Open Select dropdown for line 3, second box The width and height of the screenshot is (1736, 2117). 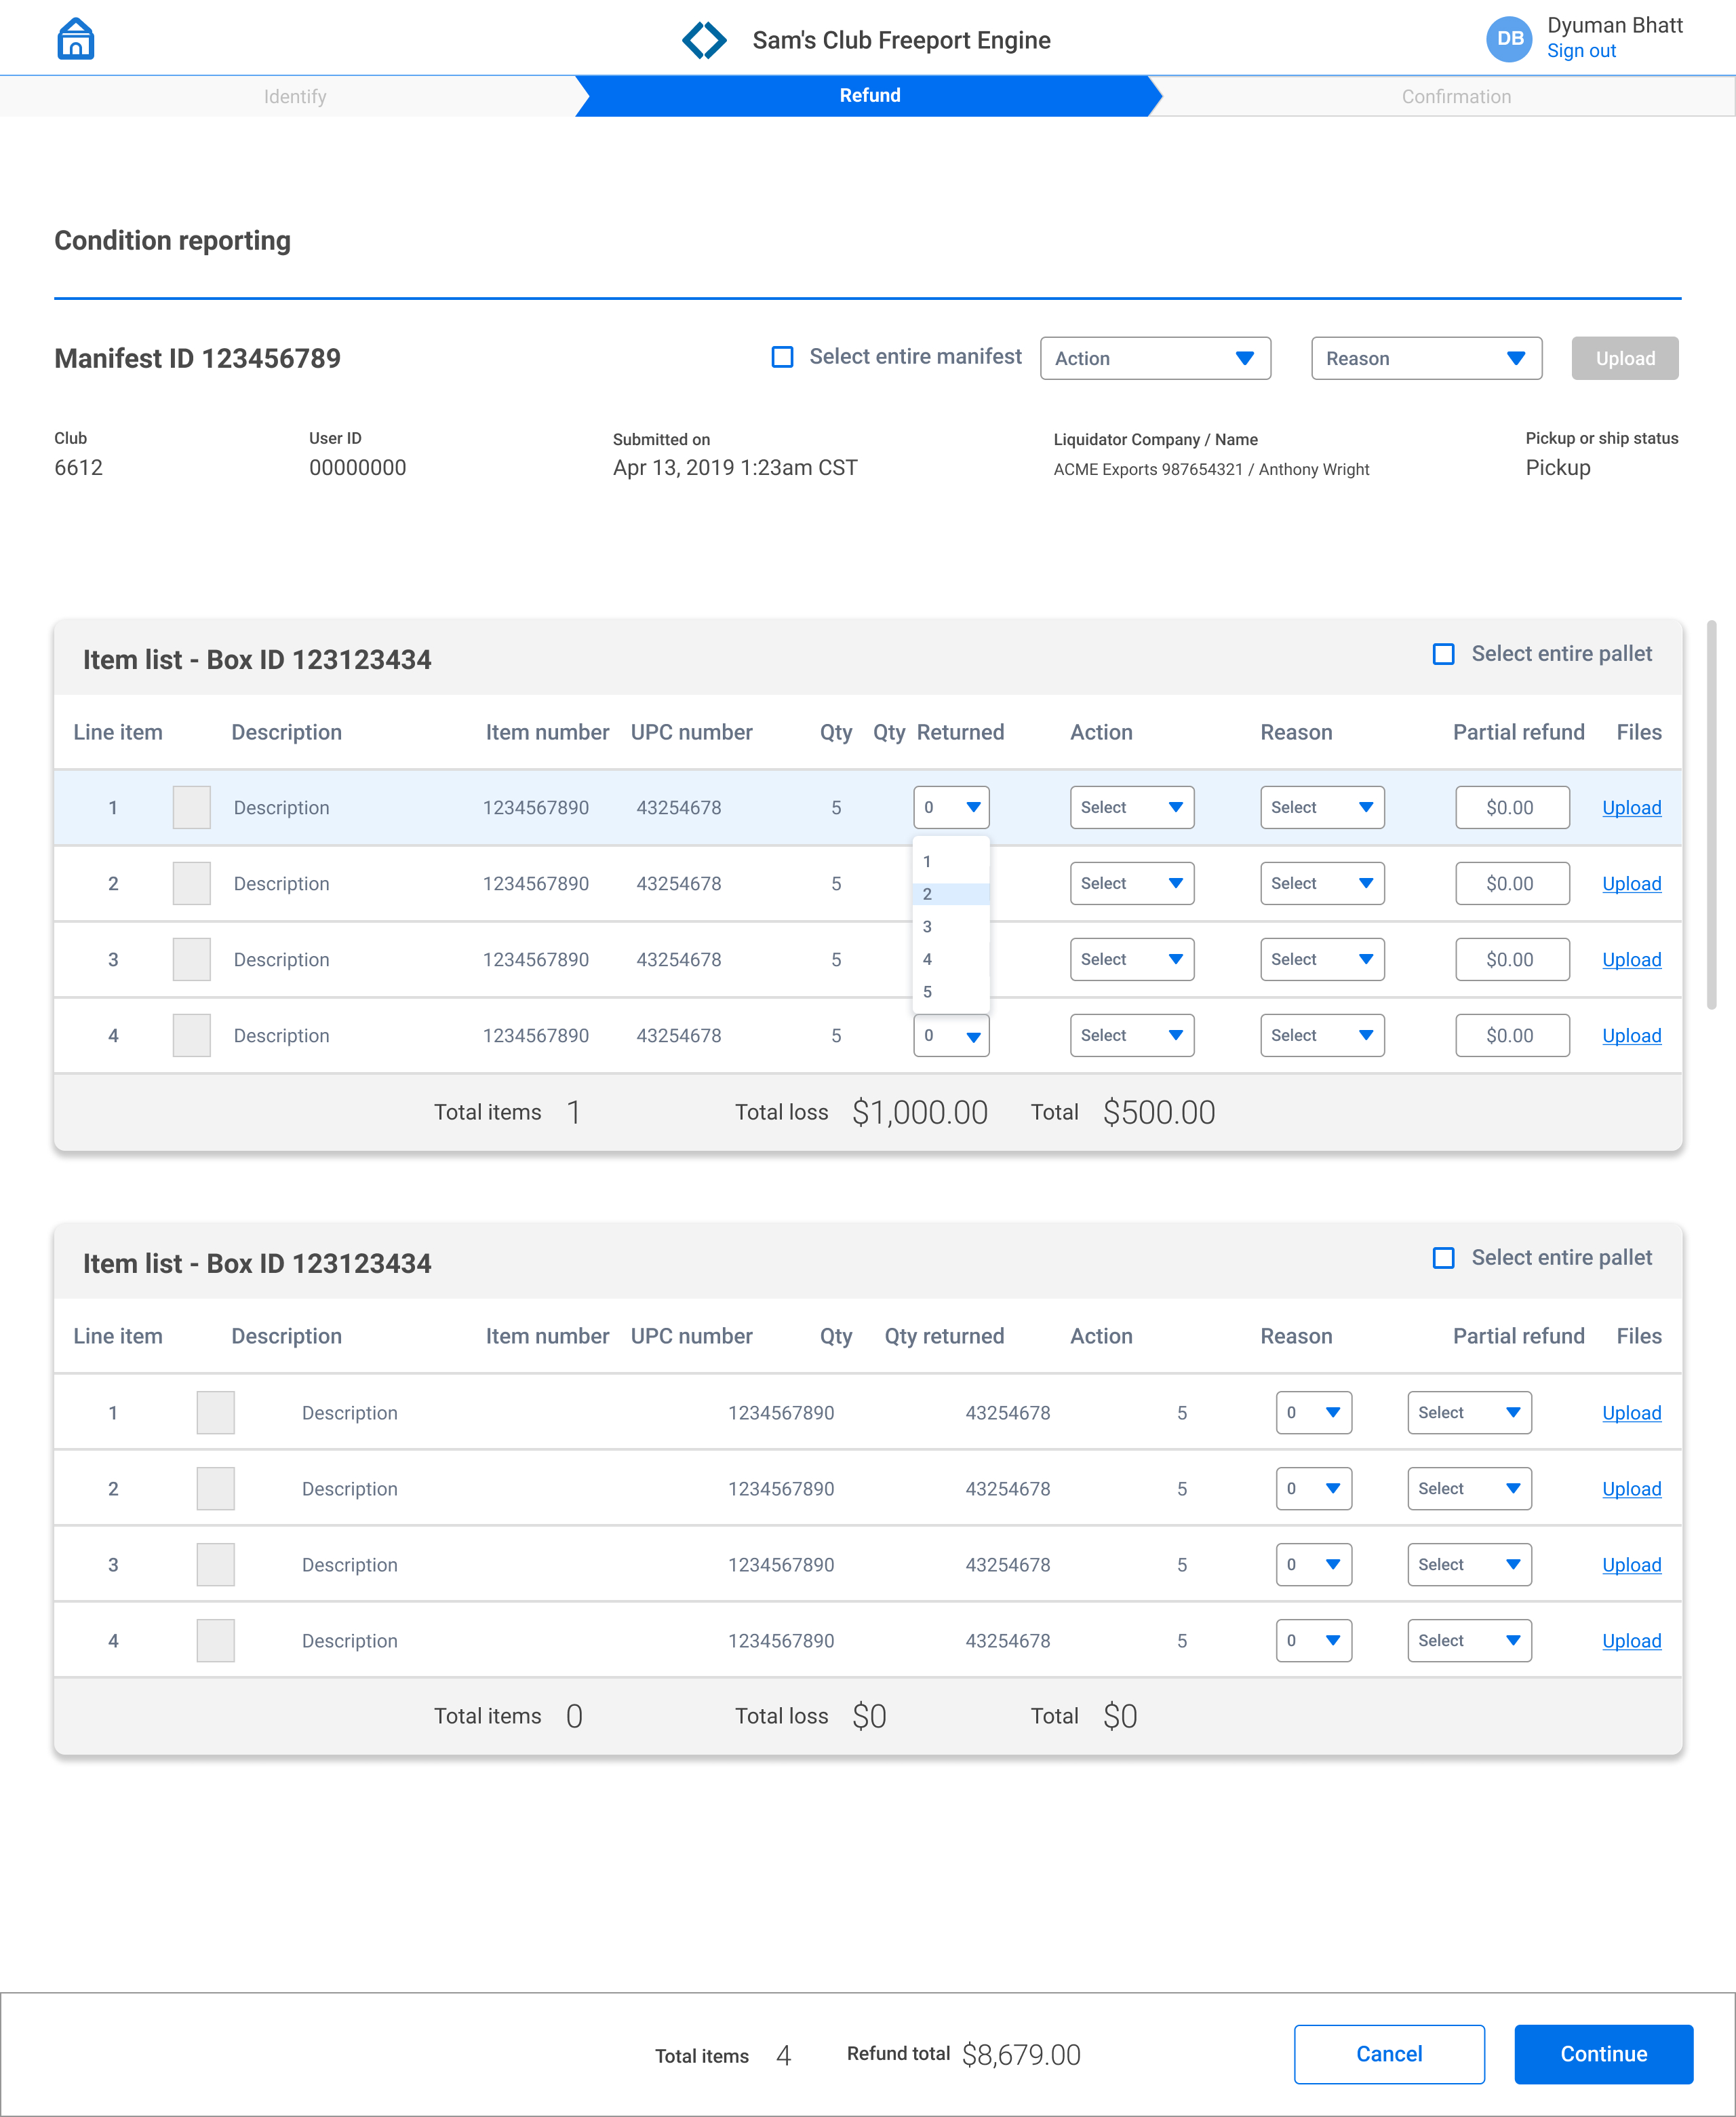pos(1469,1565)
